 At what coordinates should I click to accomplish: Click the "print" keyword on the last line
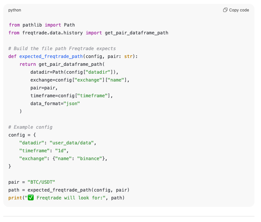pyautogui.click(x=15, y=198)
